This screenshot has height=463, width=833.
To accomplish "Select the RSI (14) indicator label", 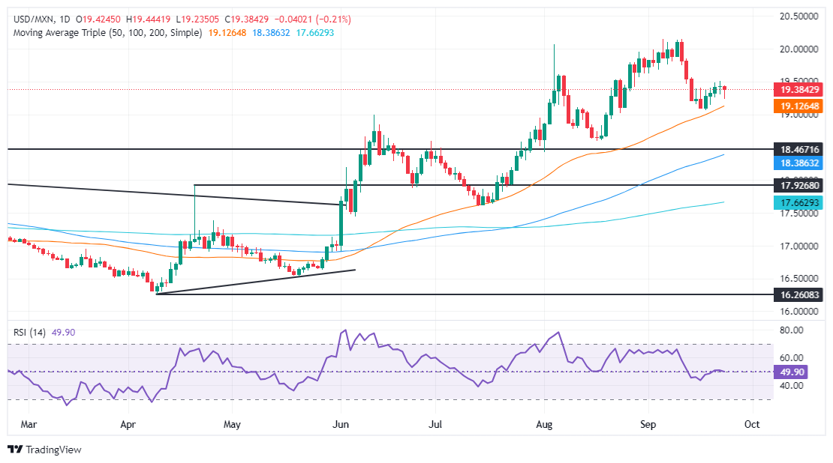I will [29, 333].
